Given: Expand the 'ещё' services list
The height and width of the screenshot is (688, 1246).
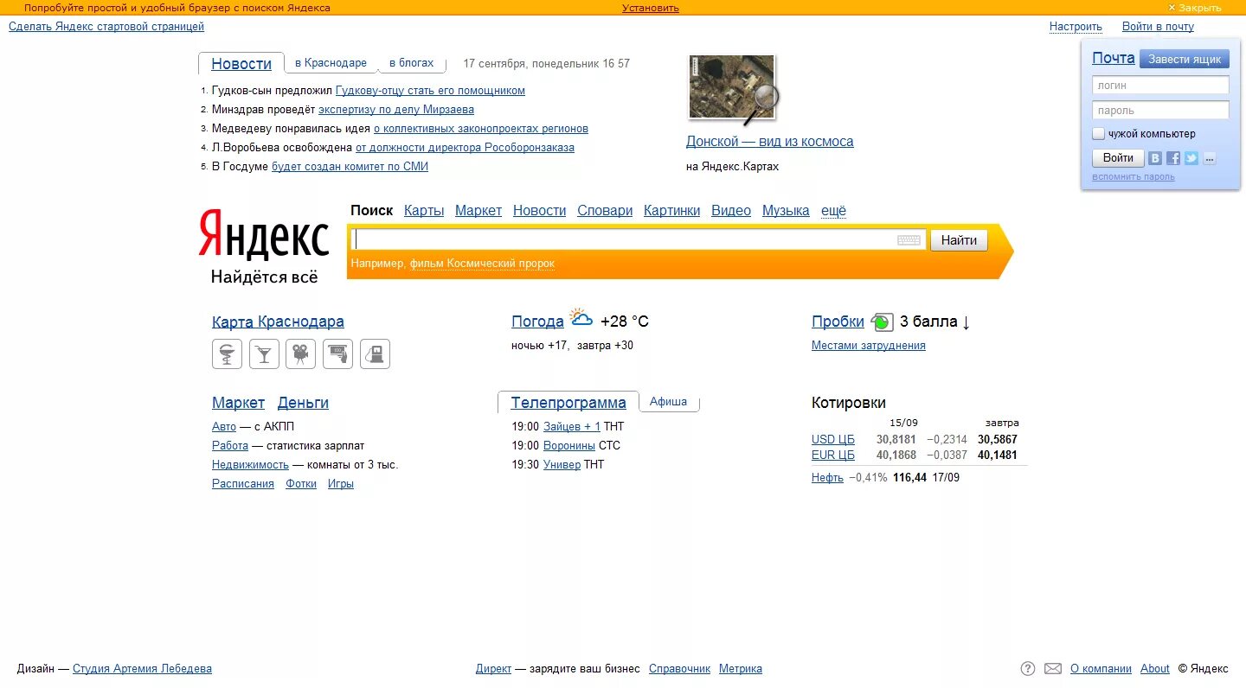Looking at the screenshot, I should (833, 210).
